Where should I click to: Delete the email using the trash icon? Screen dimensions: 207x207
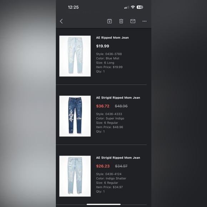(121, 21)
